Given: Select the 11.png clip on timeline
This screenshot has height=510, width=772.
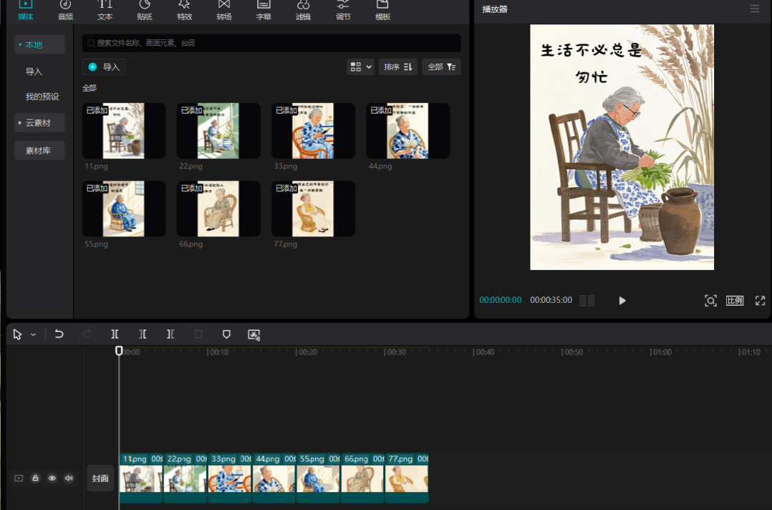Looking at the screenshot, I should point(141,478).
